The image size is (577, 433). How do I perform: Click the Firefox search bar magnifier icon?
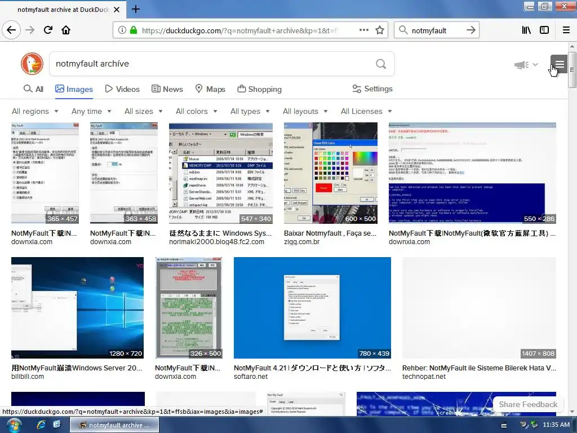point(403,30)
